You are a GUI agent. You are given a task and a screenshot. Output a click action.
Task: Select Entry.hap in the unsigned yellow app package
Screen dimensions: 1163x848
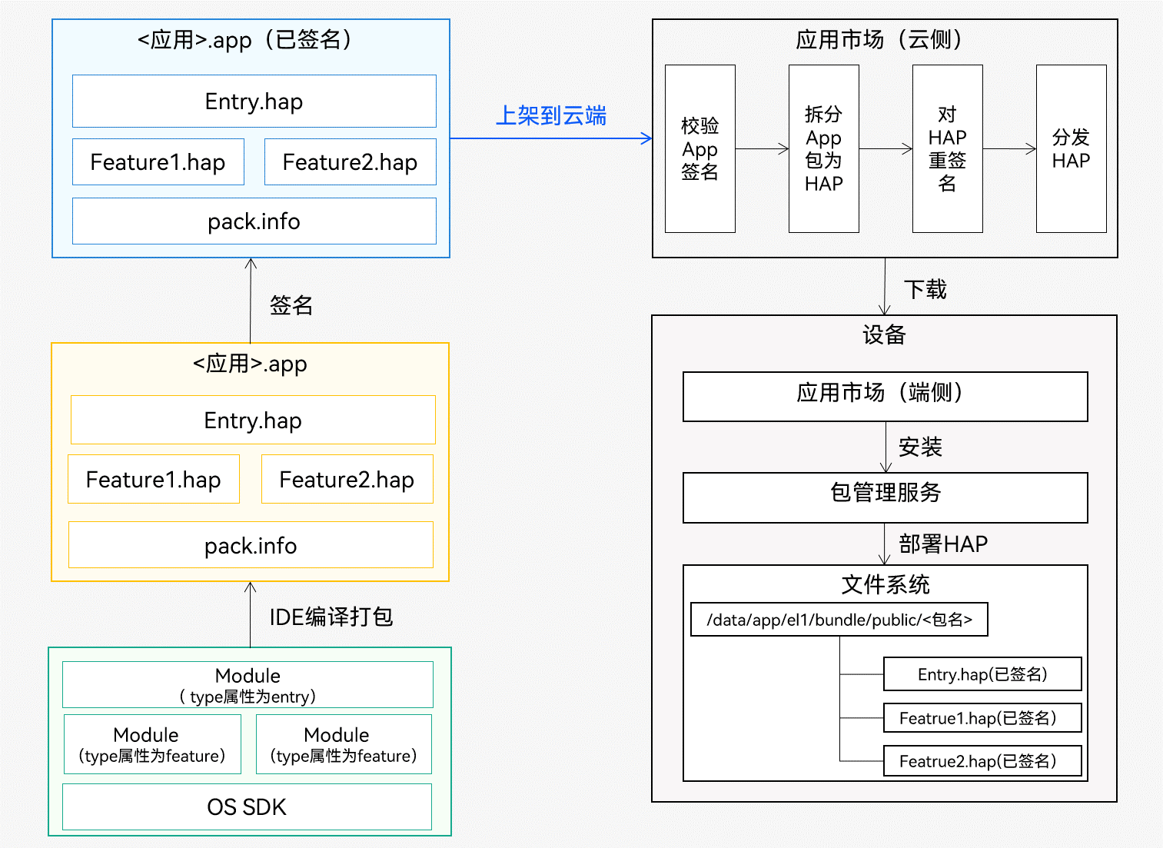[253, 420]
